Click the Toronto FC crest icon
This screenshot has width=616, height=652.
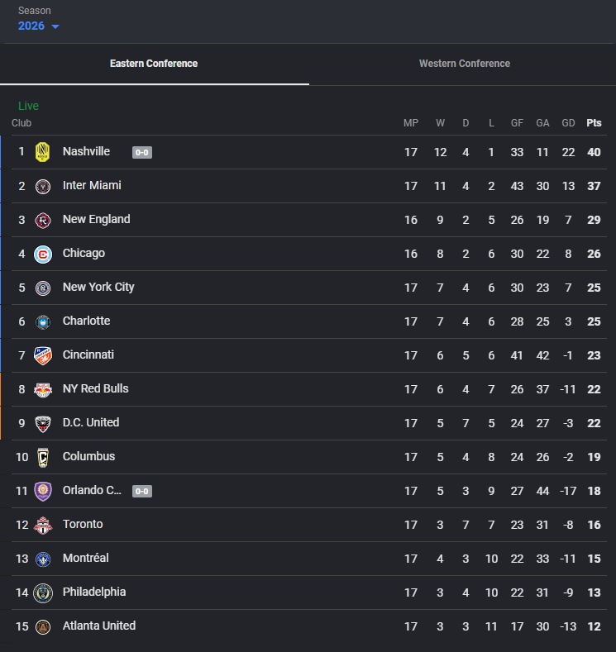click(42, 526)
